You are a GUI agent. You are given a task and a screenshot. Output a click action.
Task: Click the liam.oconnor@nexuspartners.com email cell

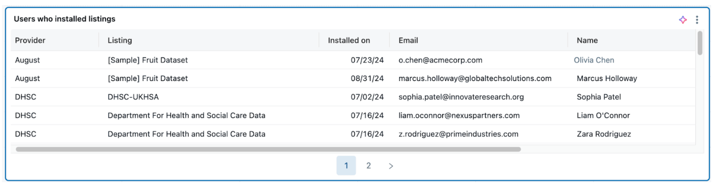point(459,116)
